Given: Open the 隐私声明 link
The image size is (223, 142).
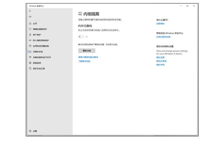Looking at the screenshot, I should 160,65.
